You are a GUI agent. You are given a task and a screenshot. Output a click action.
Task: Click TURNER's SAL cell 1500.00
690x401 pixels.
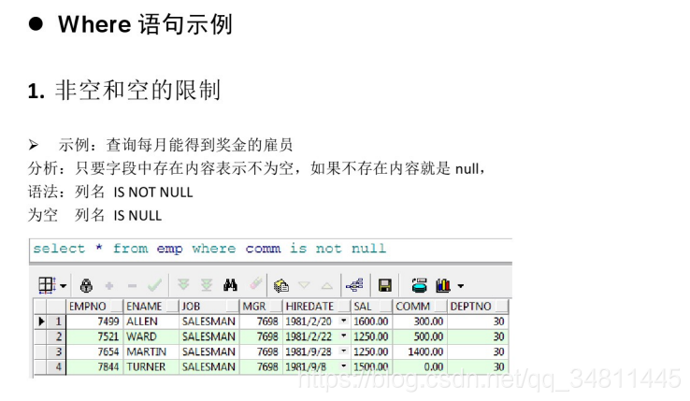click(371, 366)
